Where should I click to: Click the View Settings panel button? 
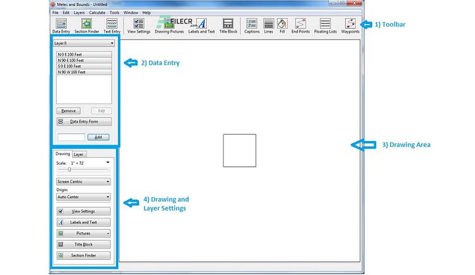coord(84,211)
